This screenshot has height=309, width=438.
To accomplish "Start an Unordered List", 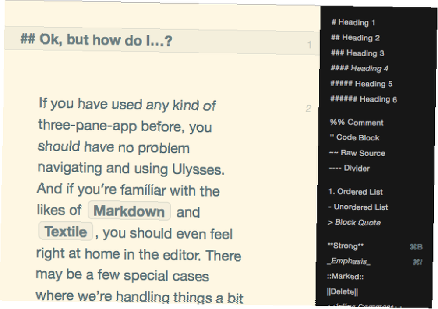I will (358, 207).
